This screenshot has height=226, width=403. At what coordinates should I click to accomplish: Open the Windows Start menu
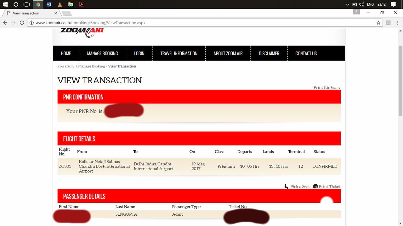point(5,4)
